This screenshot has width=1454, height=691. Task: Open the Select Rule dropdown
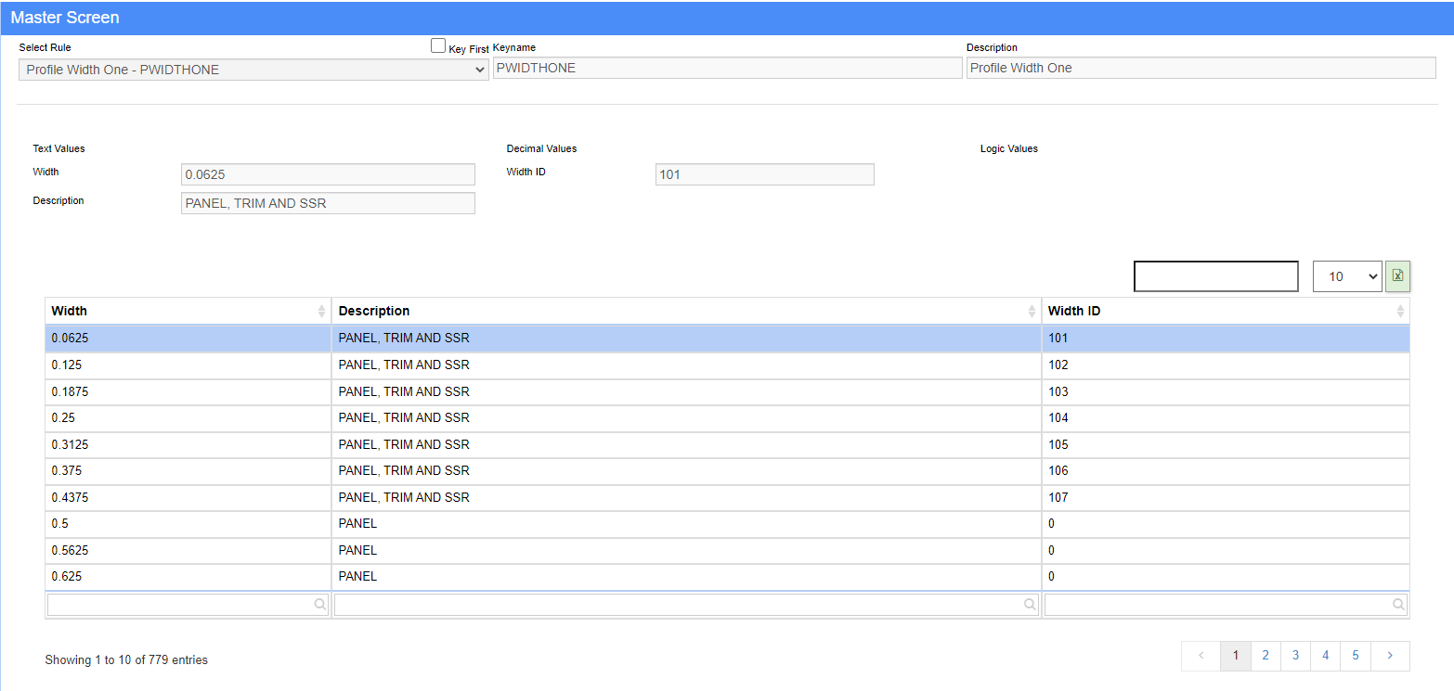pos(253,70)
